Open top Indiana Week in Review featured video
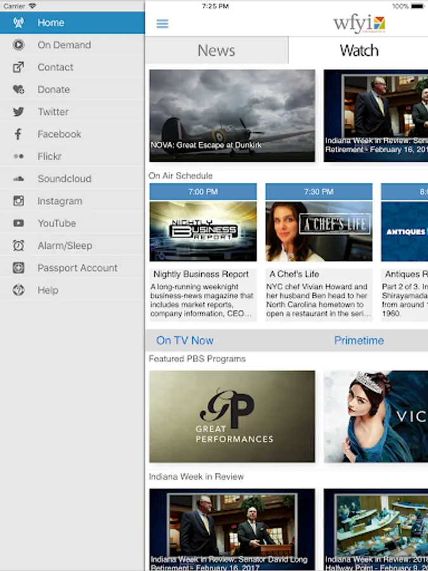Screen dimensions: 428x571 tap(375, 115)
